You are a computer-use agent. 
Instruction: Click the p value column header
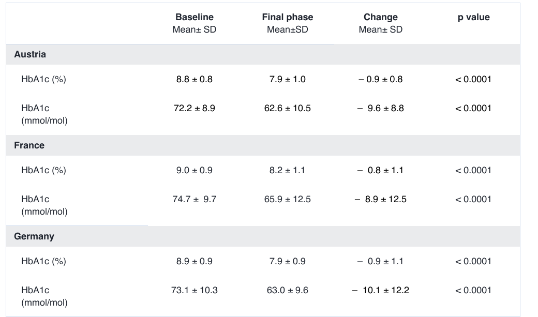click(473, 18)
